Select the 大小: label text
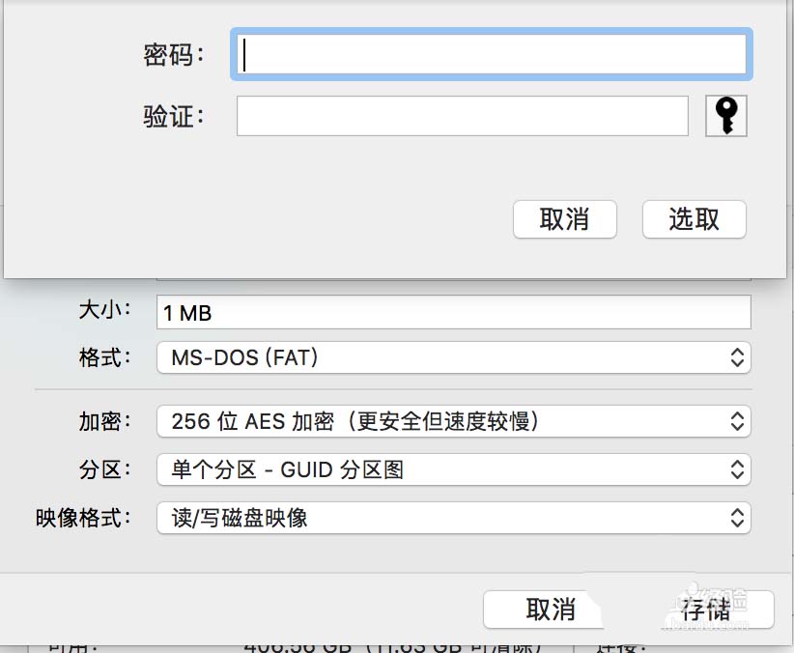Screen dimensions: 794x653 coord(104,312)
